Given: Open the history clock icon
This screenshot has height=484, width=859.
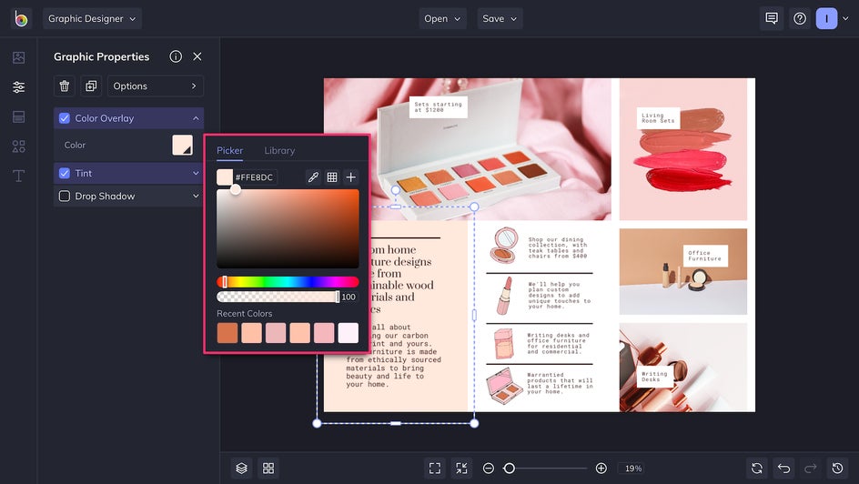Looking at the screenshot, I should click(x=837, y=469).
